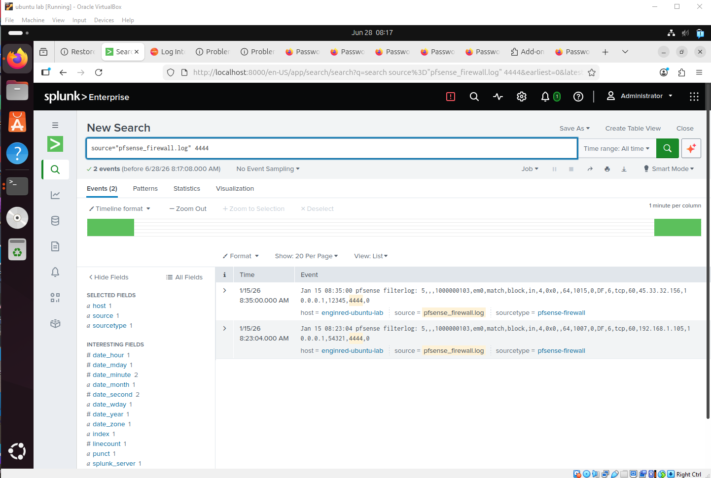
Task: Bookmark this page with the star icon
Action: 592,72
